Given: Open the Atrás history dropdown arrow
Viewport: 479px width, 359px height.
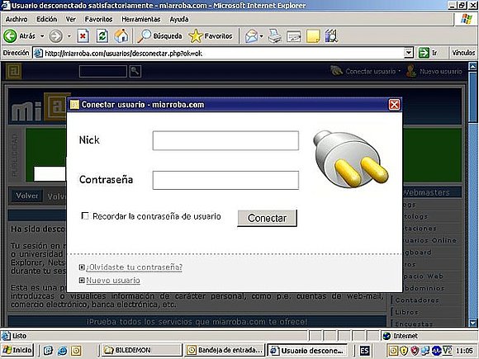Looking at the screenshot, I should [x=42, y=36].
